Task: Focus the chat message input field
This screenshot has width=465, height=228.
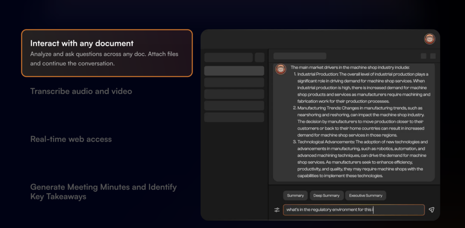Action: click(354, 209)
